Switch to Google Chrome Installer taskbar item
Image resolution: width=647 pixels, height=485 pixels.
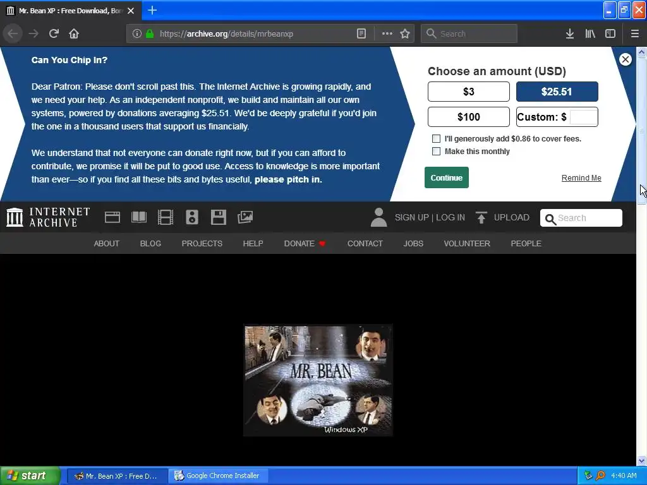(219, 476)
